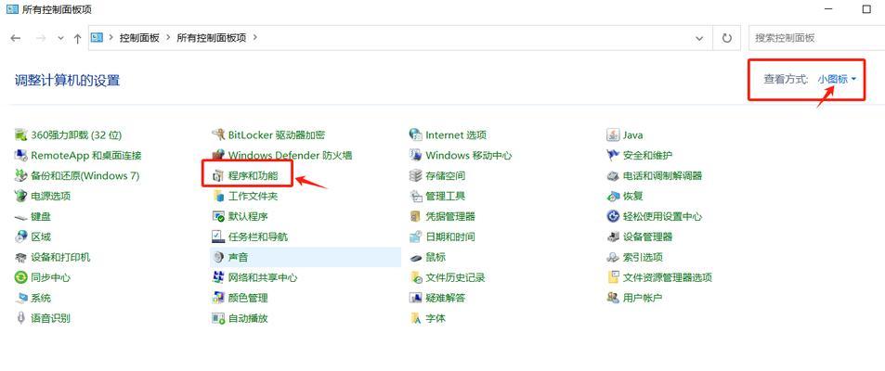Click the 360强力卸载 icon
Image resolution: width=885 pixels, height=371 pixels.
[x=20, y=135]
